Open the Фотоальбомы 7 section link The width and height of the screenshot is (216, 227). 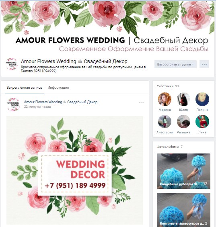169,147
